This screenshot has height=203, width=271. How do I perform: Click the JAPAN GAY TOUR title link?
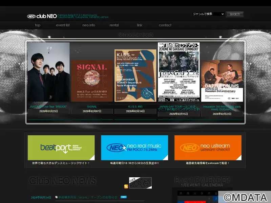(x=179, y=108)
